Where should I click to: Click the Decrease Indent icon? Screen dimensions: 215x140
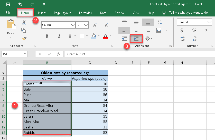coord(124,39)
